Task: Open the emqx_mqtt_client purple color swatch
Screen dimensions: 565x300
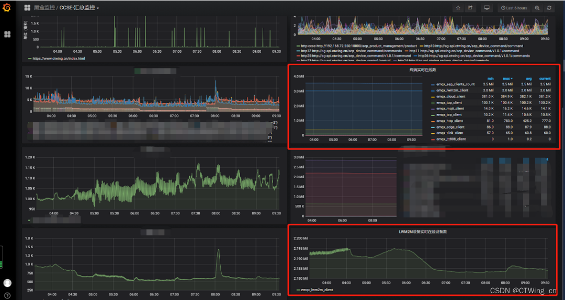Action: (x=433, y=109)
